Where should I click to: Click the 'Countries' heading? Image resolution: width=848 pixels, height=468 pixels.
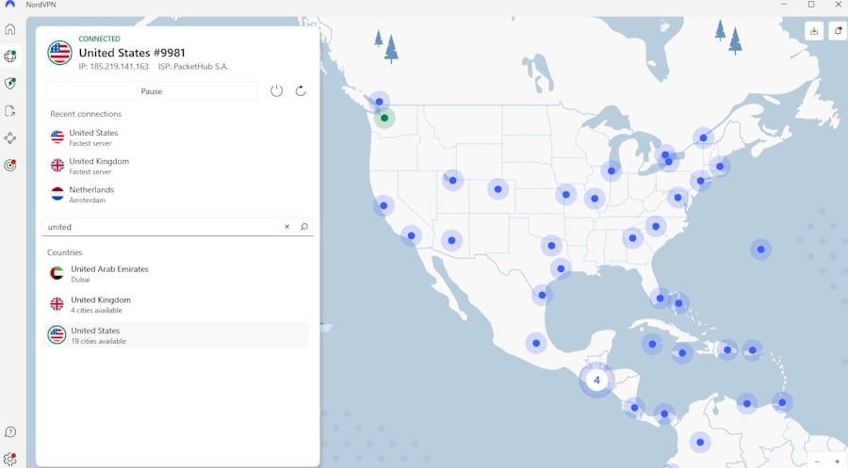pos(65,252)
